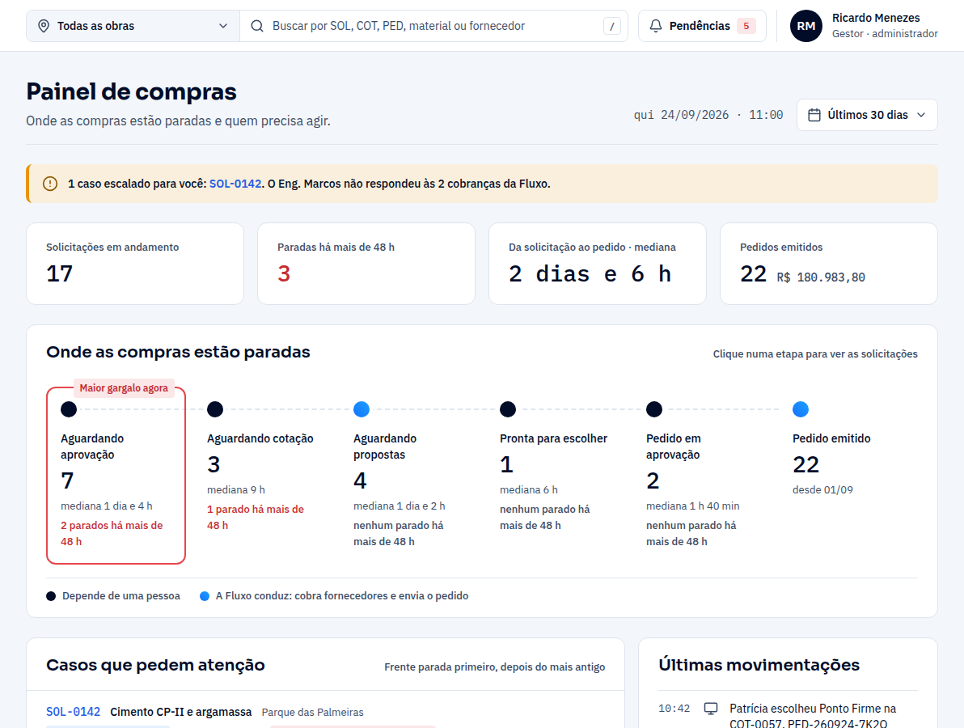Click the 'Pedidos emitidos' card
The image size is (964, 728).
829,264
